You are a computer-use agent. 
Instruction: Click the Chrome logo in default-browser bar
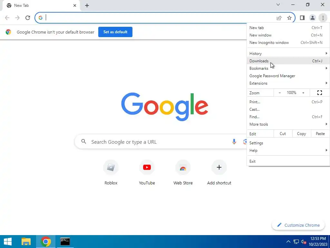[8, 32]
